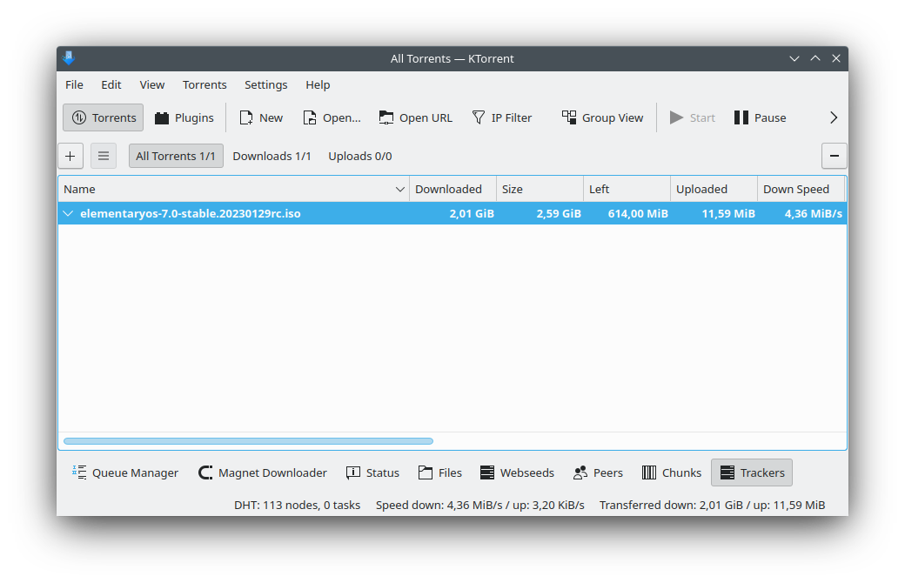Image resolution: width=905 pixels, height=583 pixels.
Task: Click the horizontal scrollbar of torrent list
Action: (x=248, y=441)
